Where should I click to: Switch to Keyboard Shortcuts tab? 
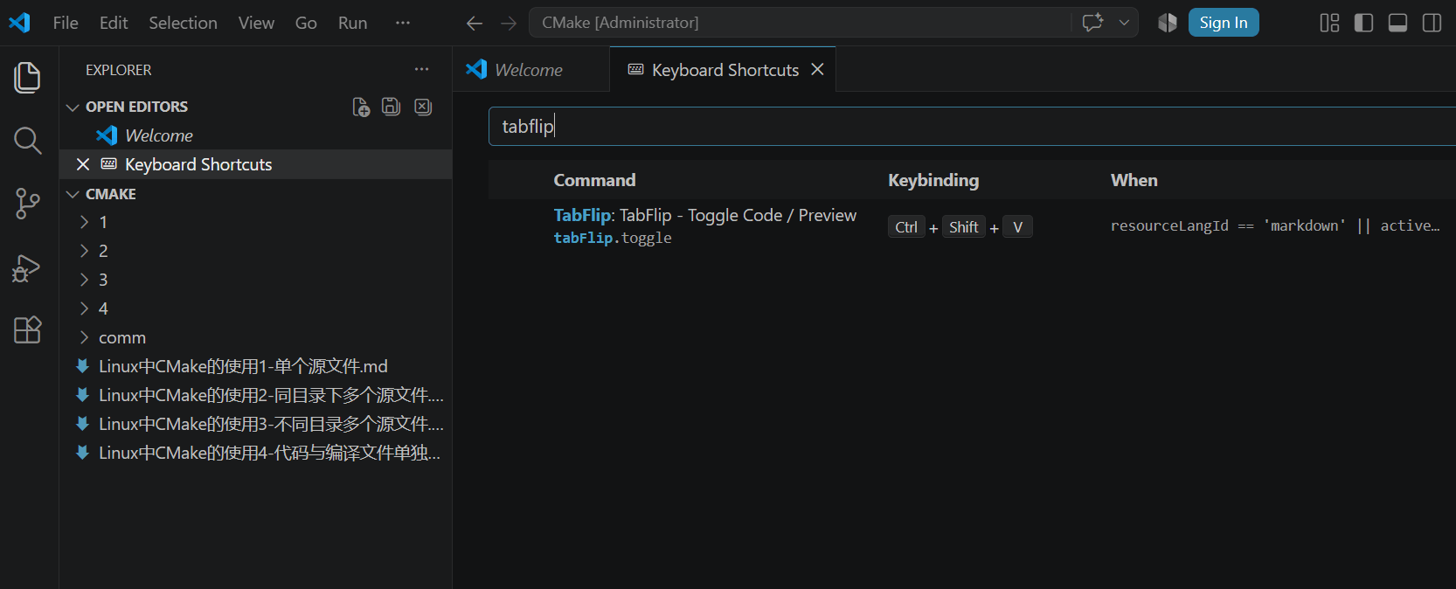[x=725, y=69]
